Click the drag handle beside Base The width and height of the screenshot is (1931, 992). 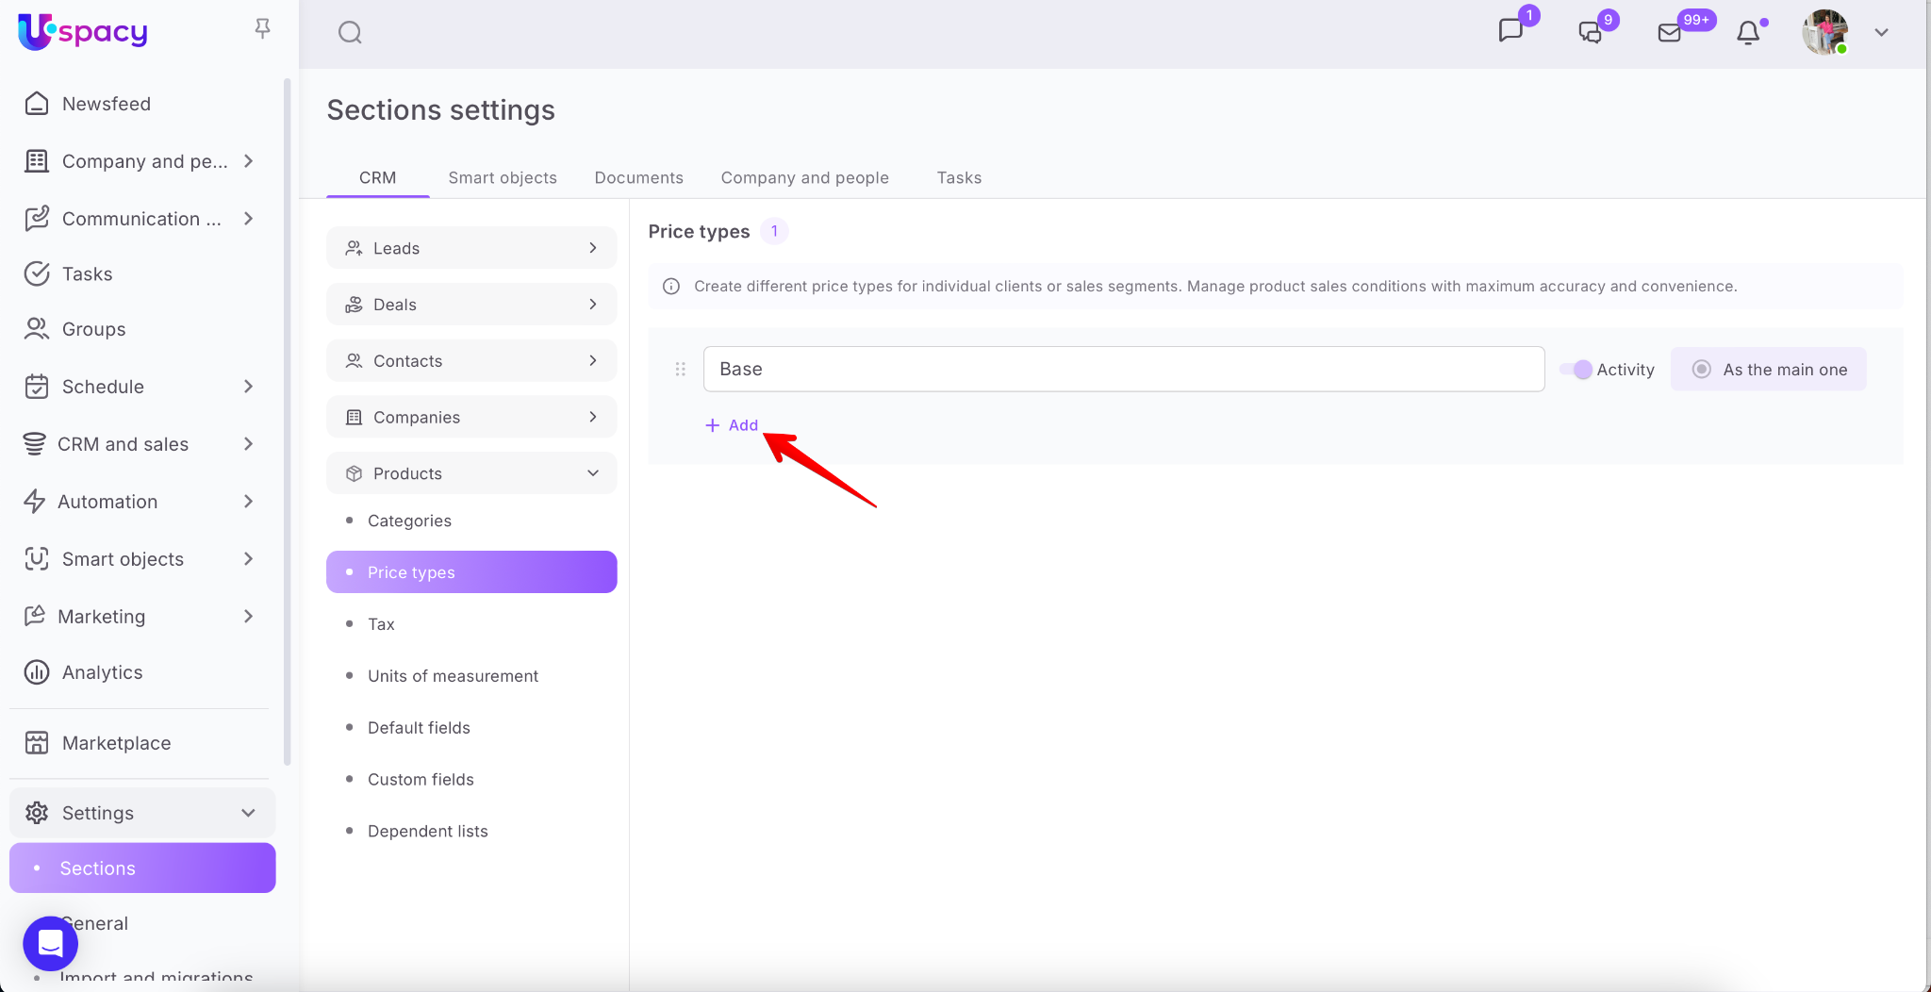click(680, 370)
